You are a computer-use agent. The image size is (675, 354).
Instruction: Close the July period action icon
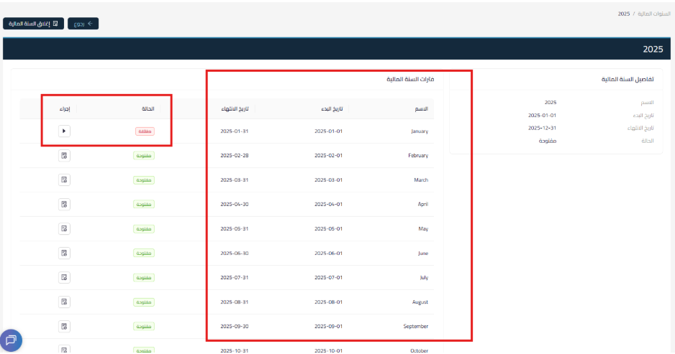click(x=64, y=278)
